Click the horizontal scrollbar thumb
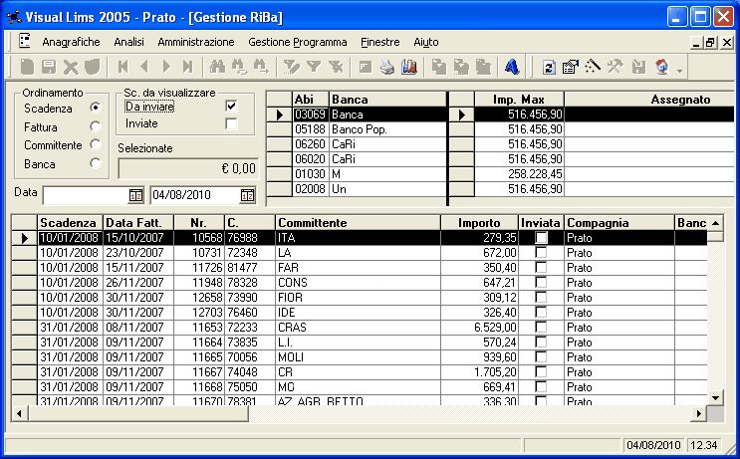740x459 pixels. (138, 414)
